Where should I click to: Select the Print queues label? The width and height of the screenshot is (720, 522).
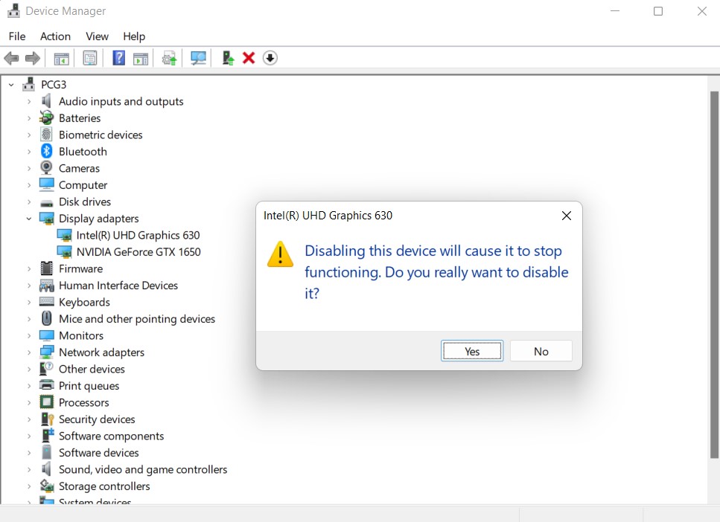tap(89, 386)
